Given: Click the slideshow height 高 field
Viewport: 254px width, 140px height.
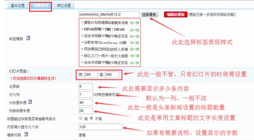Looking at the screenshot, I should click(112, 74).
